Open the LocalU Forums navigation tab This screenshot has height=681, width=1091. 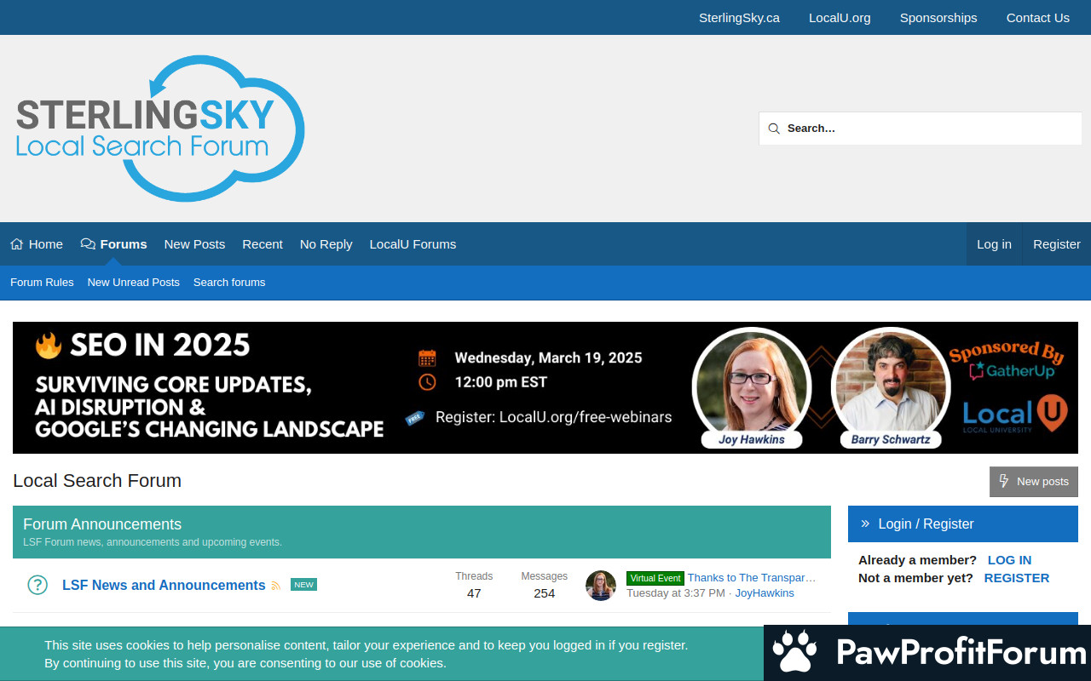click(x=413, y=244)
